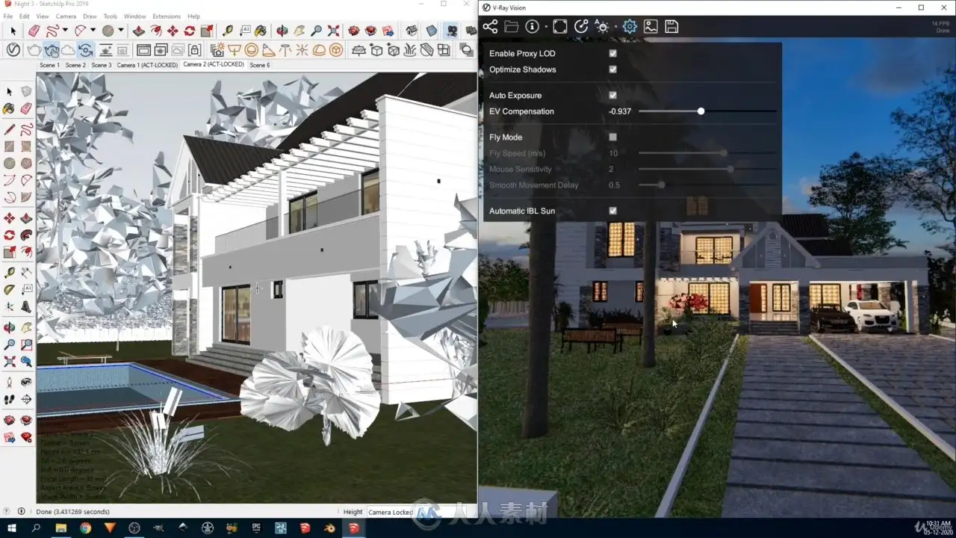Image resolution: width=956 pixels, height=538 pixels.
Task: Switch to Scene 3 tab
Action: click(101, 65)
